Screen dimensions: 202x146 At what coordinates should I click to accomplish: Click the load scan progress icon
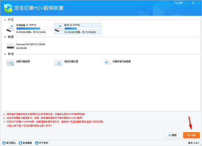pos(10,63)
